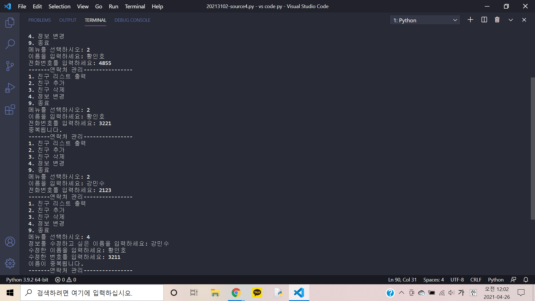535x301 pixels.
Task: Click the Windows taskbar search box
Action: tap(92, 293)
